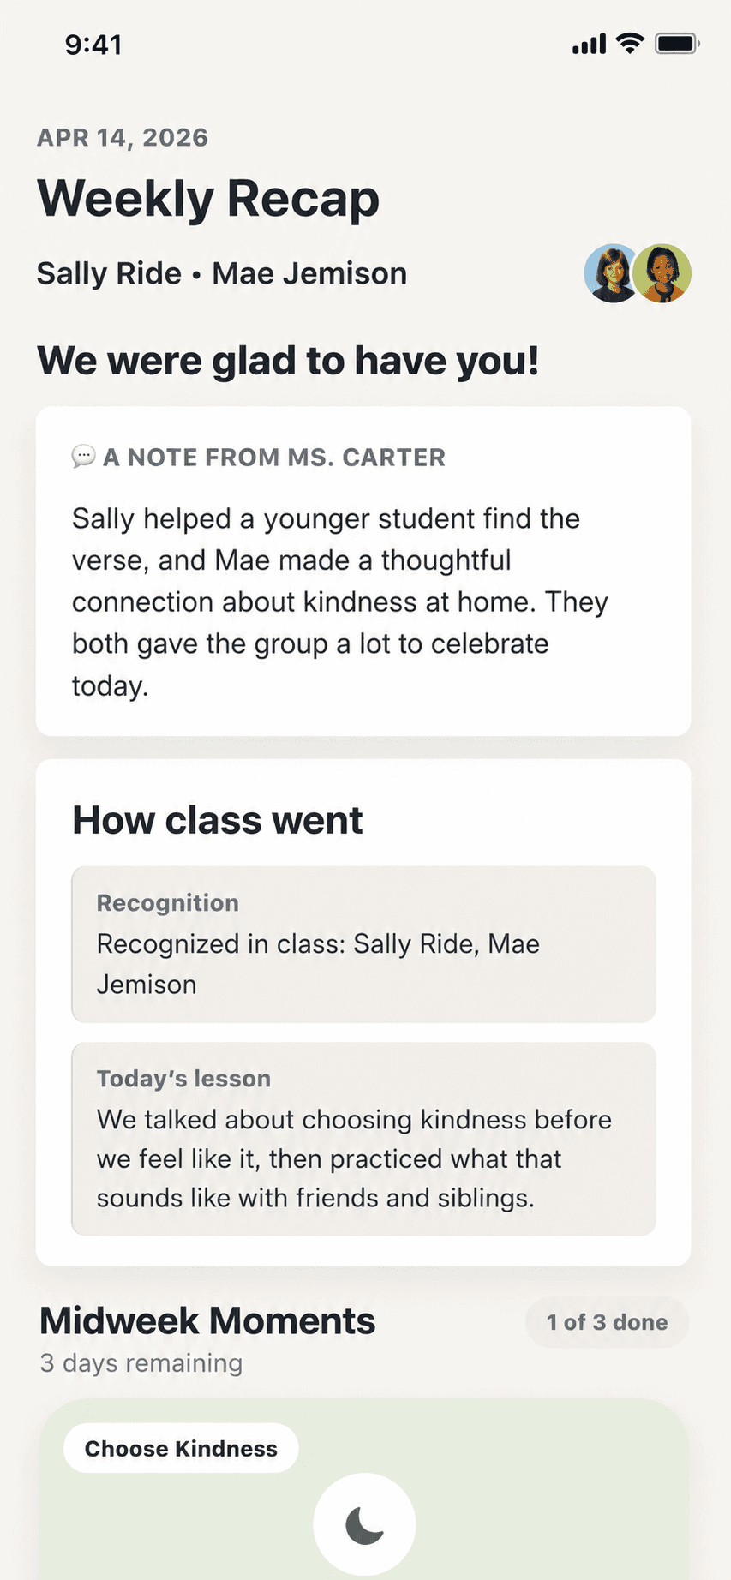731x1580 pixels.
Task: Tap the Weekly Recap title
Action: pyautogui.click(x=208, y=199)
